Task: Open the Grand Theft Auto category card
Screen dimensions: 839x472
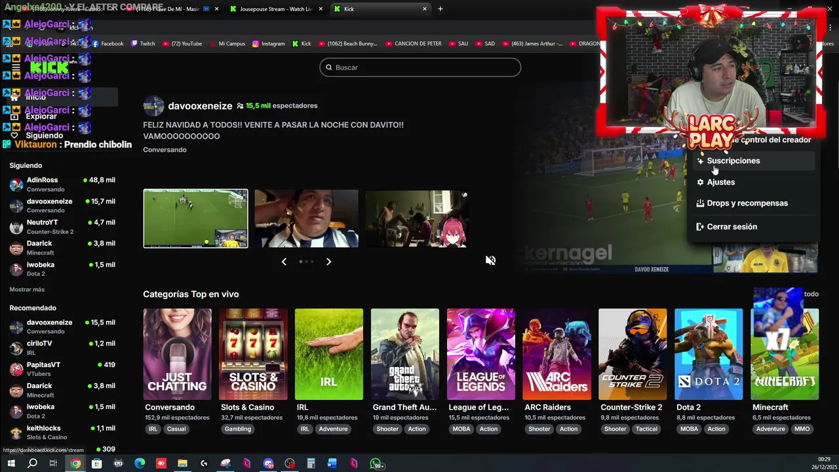Action: [x=405, y=354]
